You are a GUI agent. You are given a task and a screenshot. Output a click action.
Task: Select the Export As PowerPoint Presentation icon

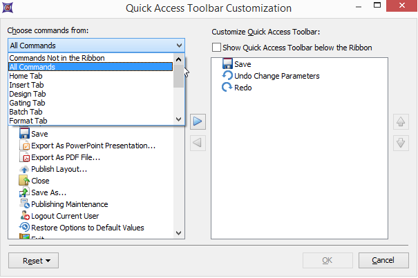pyautogui.click(x=24, y=146)
